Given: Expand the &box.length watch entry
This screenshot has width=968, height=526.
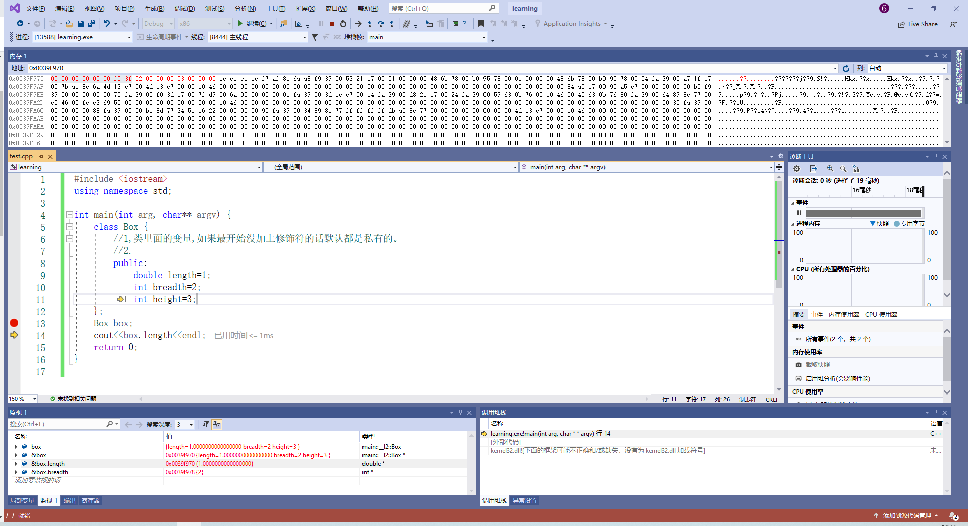Looking at the screenshot, I should click(x=16, y=464).
